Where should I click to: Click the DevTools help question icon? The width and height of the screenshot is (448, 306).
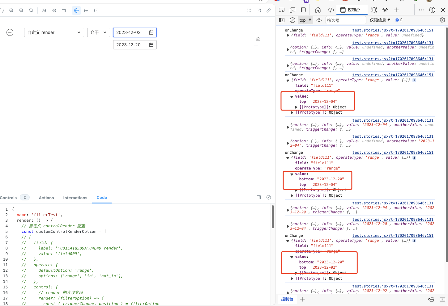(432, 10)
